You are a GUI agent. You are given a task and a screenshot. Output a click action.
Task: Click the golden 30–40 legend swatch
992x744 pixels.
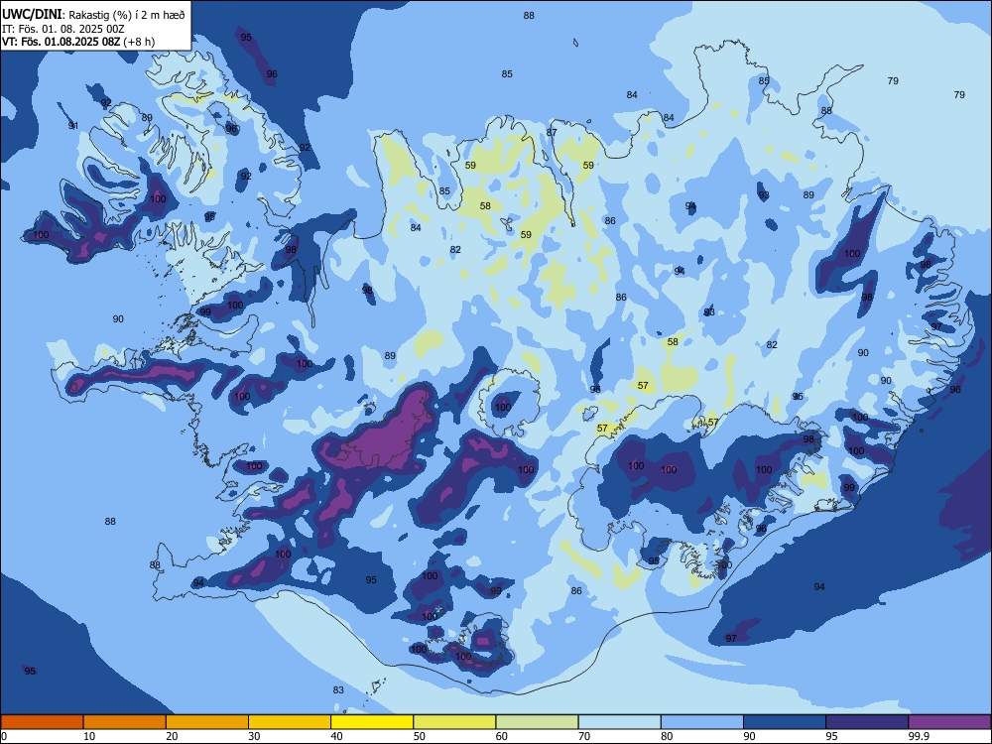pos(290,722)
